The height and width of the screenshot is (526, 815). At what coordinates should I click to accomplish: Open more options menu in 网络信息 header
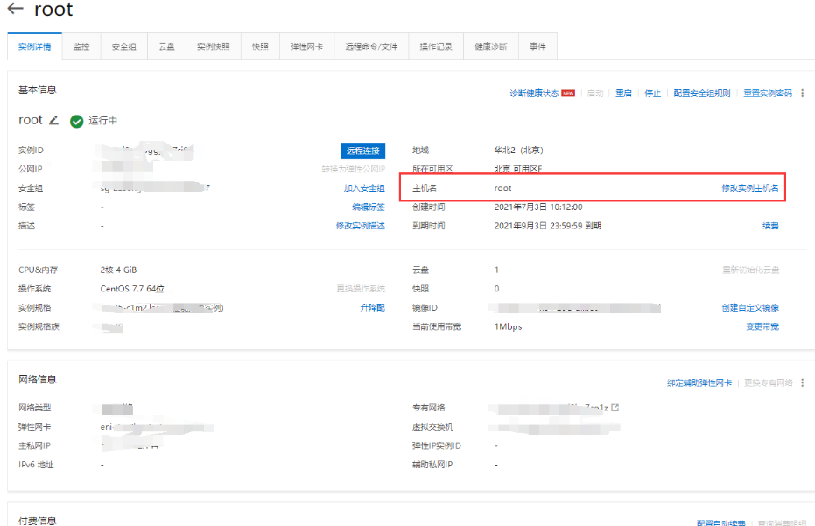click(803, 382)
